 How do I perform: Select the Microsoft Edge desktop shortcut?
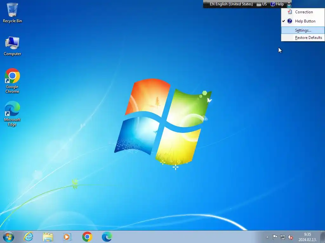(x=12, y=114)
